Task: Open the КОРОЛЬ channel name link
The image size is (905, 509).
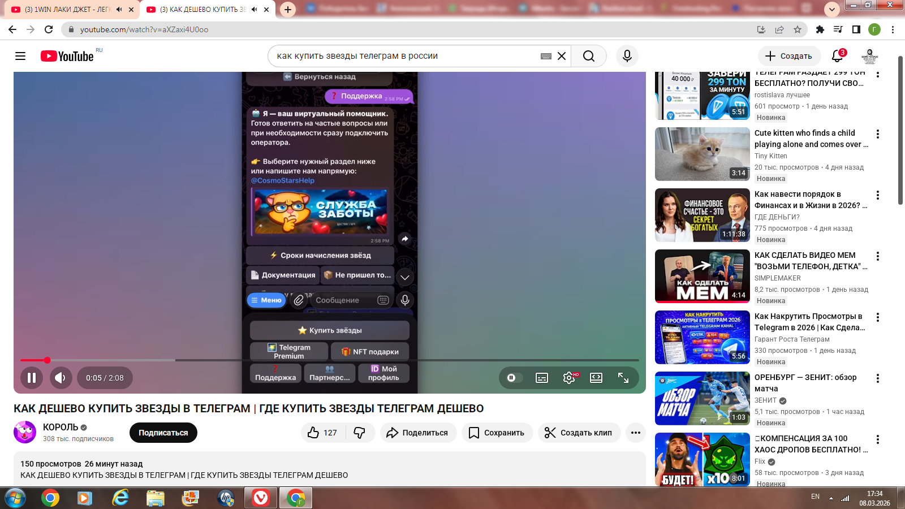Action: click(61, 428)
